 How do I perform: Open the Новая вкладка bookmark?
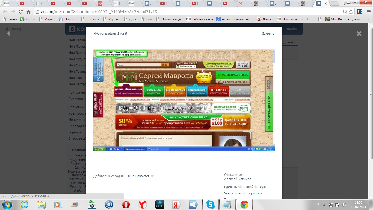click(x=170, y=19)
